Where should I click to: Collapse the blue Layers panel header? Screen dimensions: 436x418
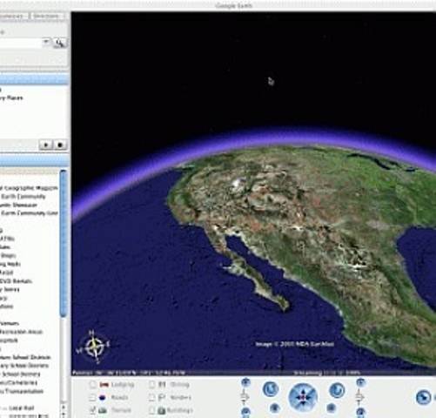[34, 161]
